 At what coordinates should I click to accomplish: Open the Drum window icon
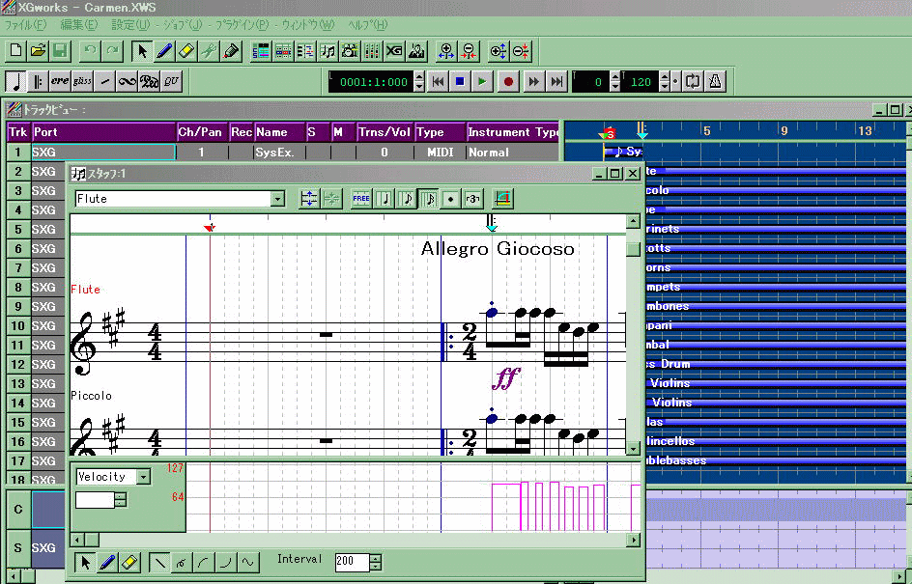(x=350, y=51)
